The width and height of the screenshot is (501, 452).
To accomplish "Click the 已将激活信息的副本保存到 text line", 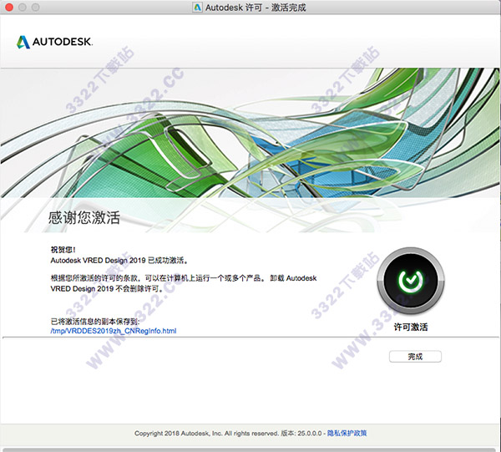I will 99,321.
